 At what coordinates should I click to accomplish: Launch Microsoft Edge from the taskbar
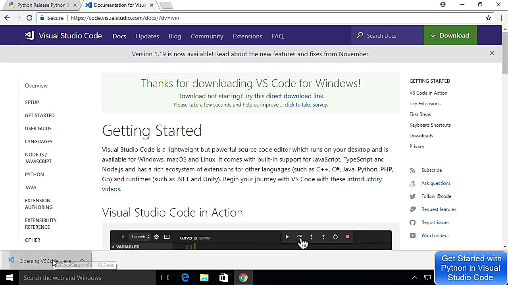[185, 277]
